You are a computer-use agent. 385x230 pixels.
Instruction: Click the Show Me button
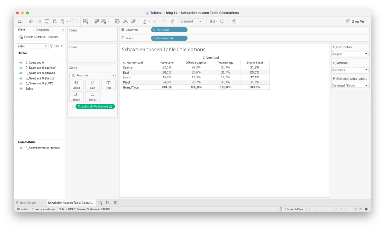click(355, 21)
